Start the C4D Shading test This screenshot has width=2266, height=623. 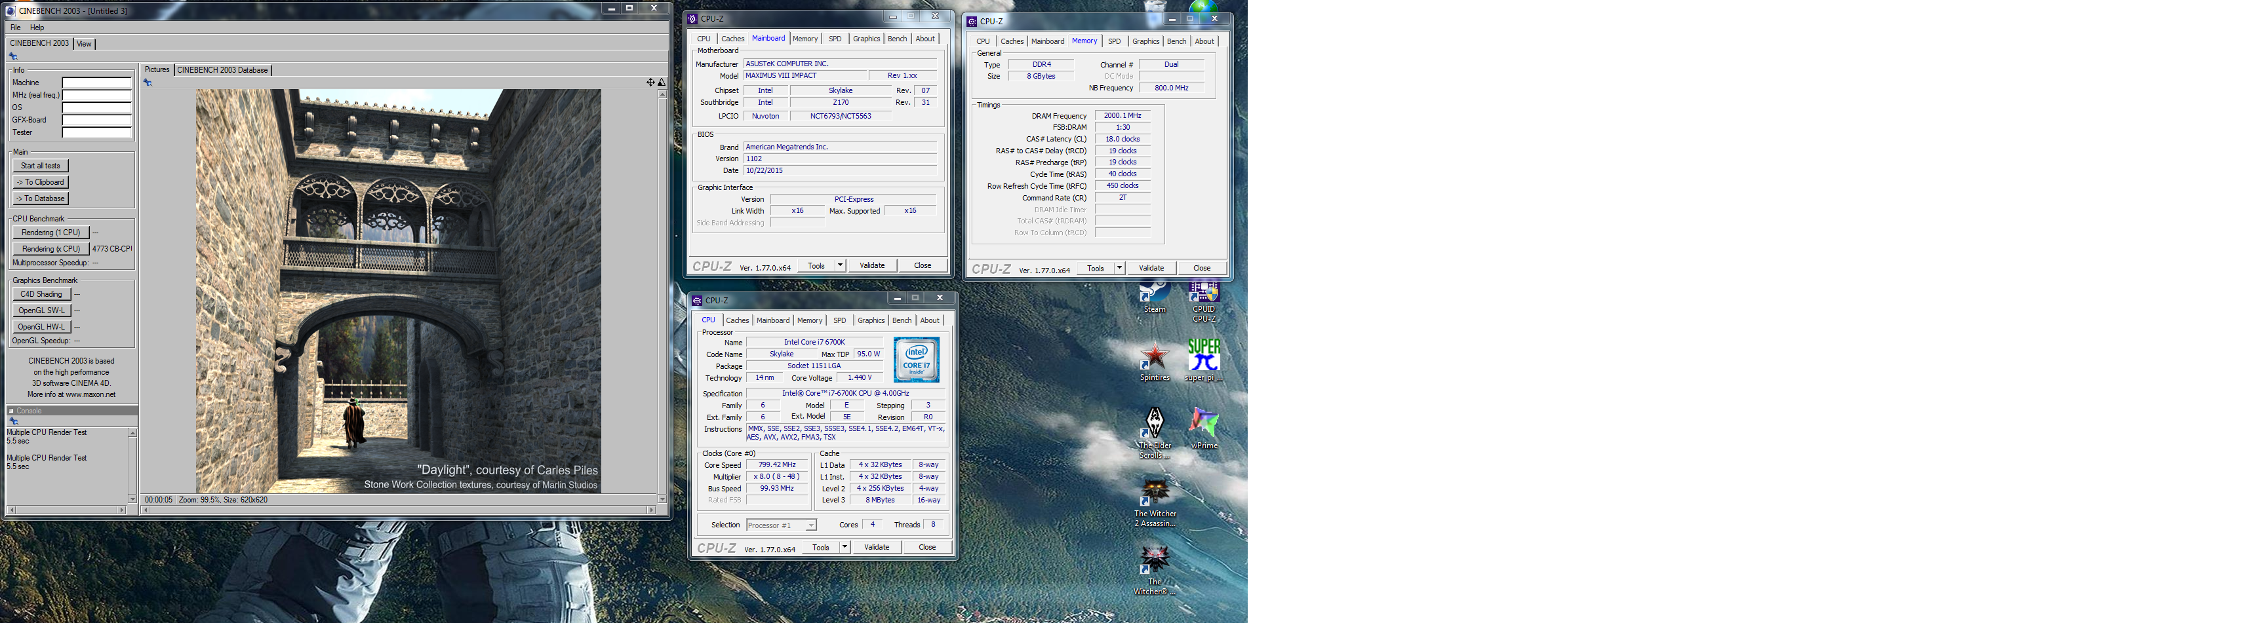click(x=41, y=294)
